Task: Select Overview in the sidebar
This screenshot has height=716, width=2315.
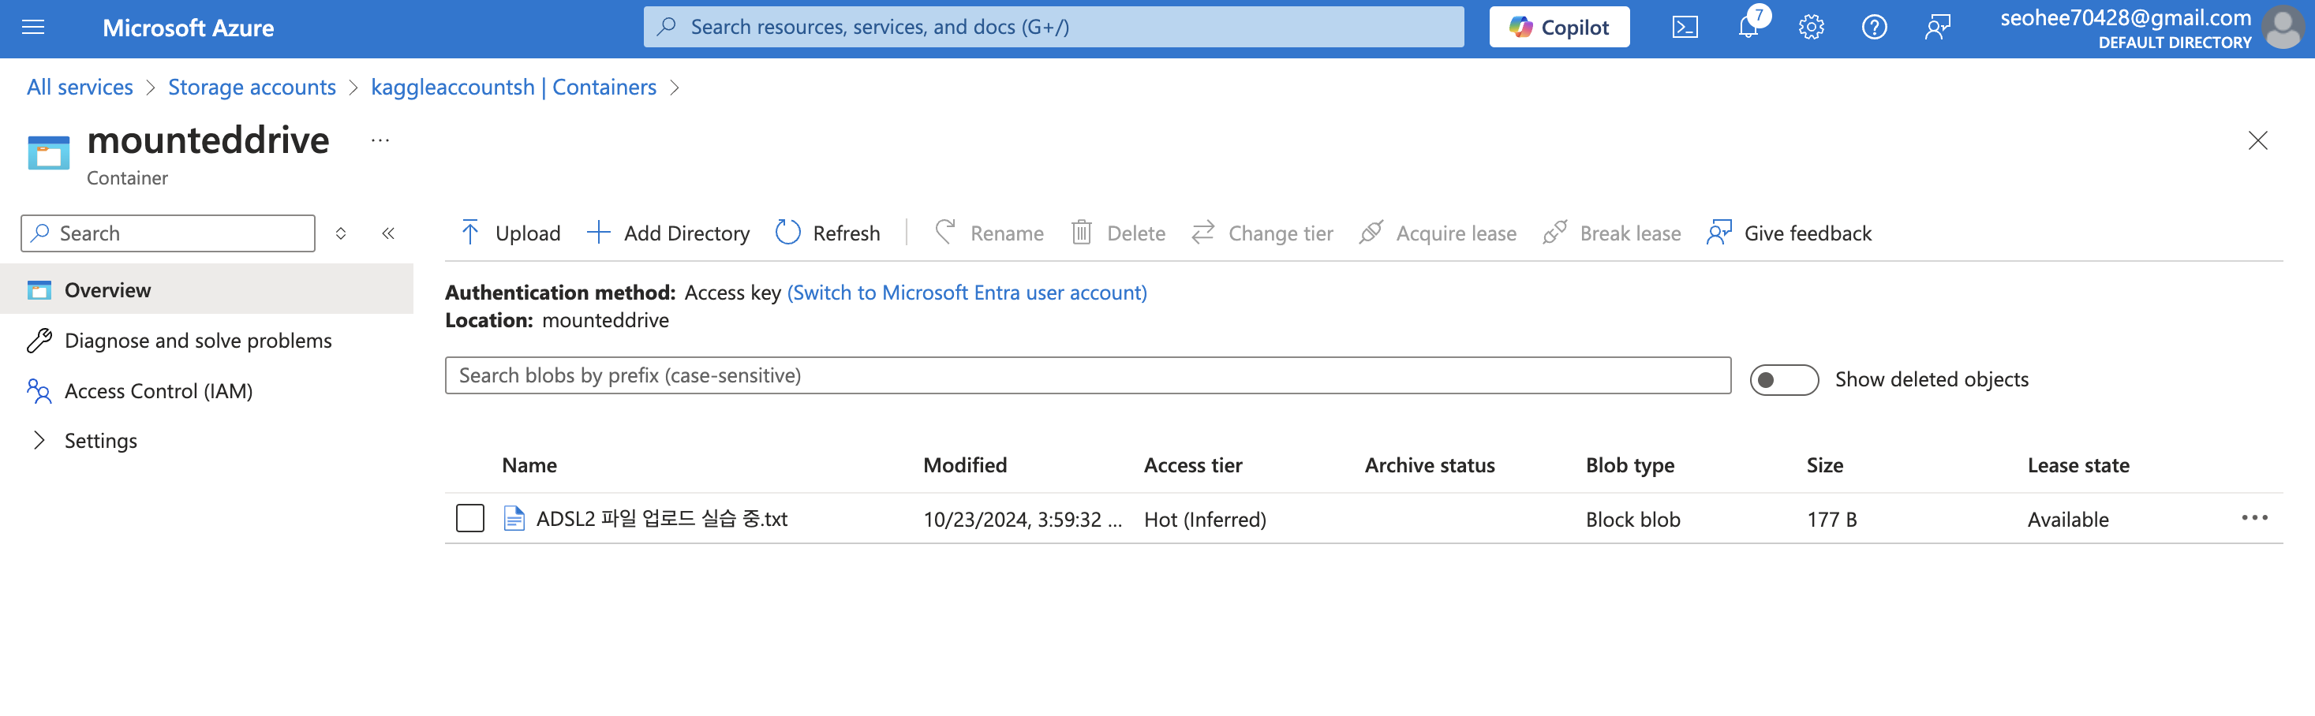Action: point(207,289)
